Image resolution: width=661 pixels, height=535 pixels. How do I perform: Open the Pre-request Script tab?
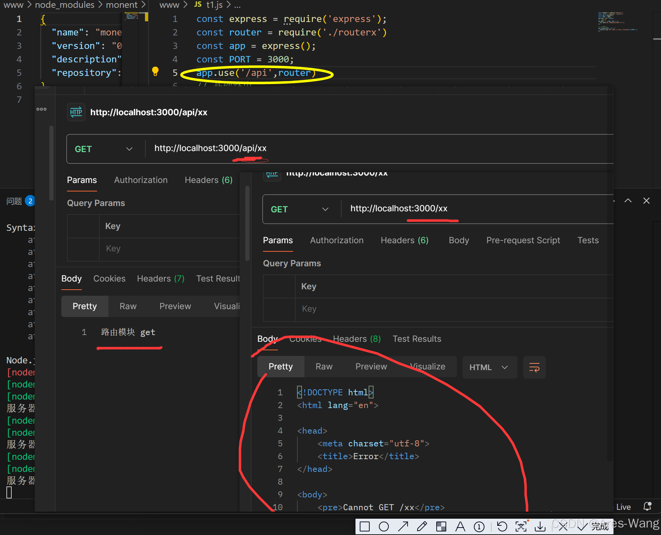(x=523, y=240)
